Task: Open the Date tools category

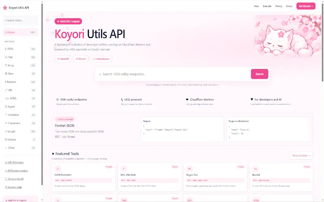Action: [20, 74]
